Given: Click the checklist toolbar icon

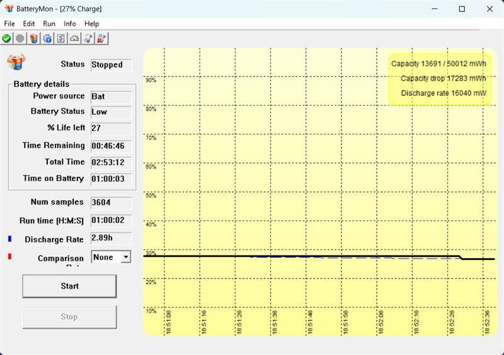Looking at the screenshot, I should tap(61, 38).
